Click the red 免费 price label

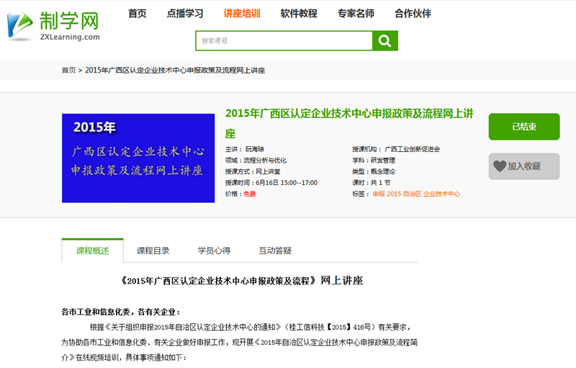pyautogui.click(x=249, y=194)
